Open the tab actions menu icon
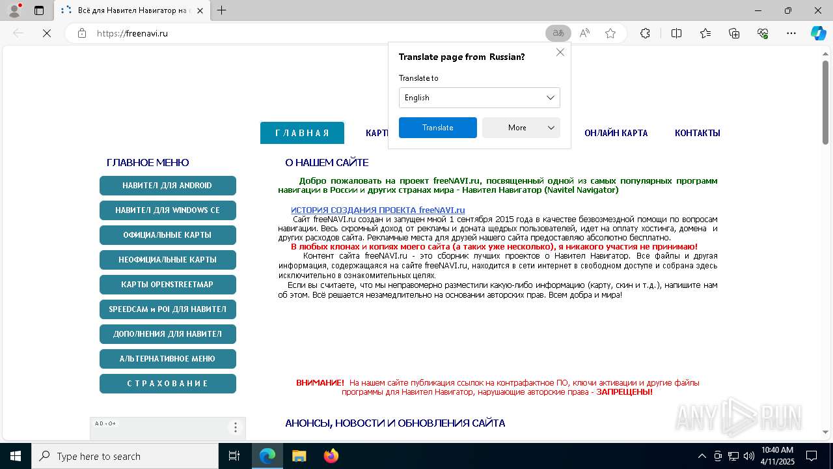 pyautogui.click(x=39, y=10)
